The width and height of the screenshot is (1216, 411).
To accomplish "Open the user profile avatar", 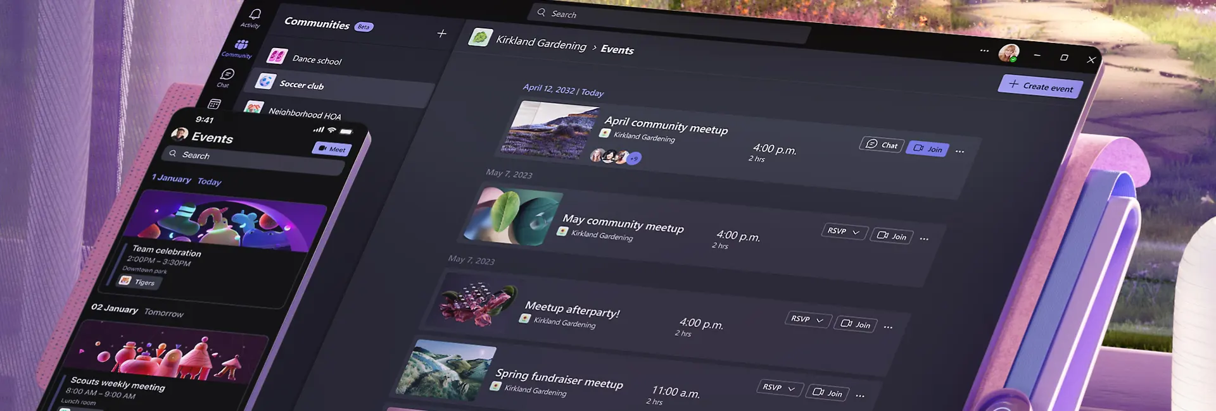I will point(1008,53).
